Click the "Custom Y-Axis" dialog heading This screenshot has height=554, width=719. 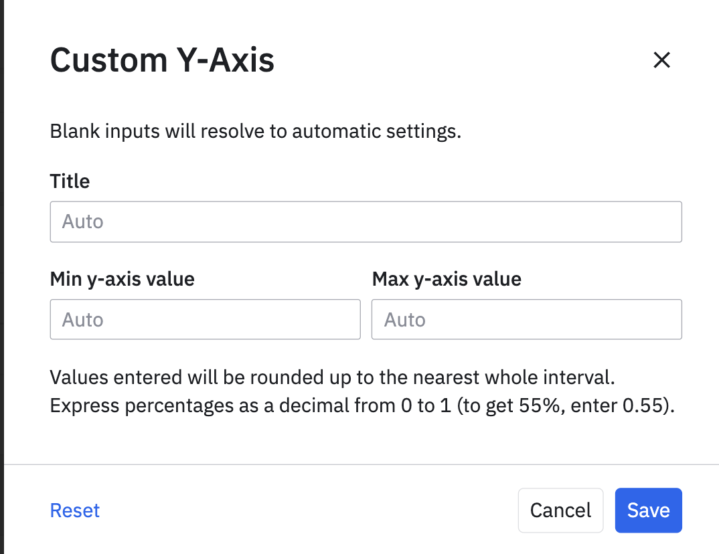(x=162, y=60)
